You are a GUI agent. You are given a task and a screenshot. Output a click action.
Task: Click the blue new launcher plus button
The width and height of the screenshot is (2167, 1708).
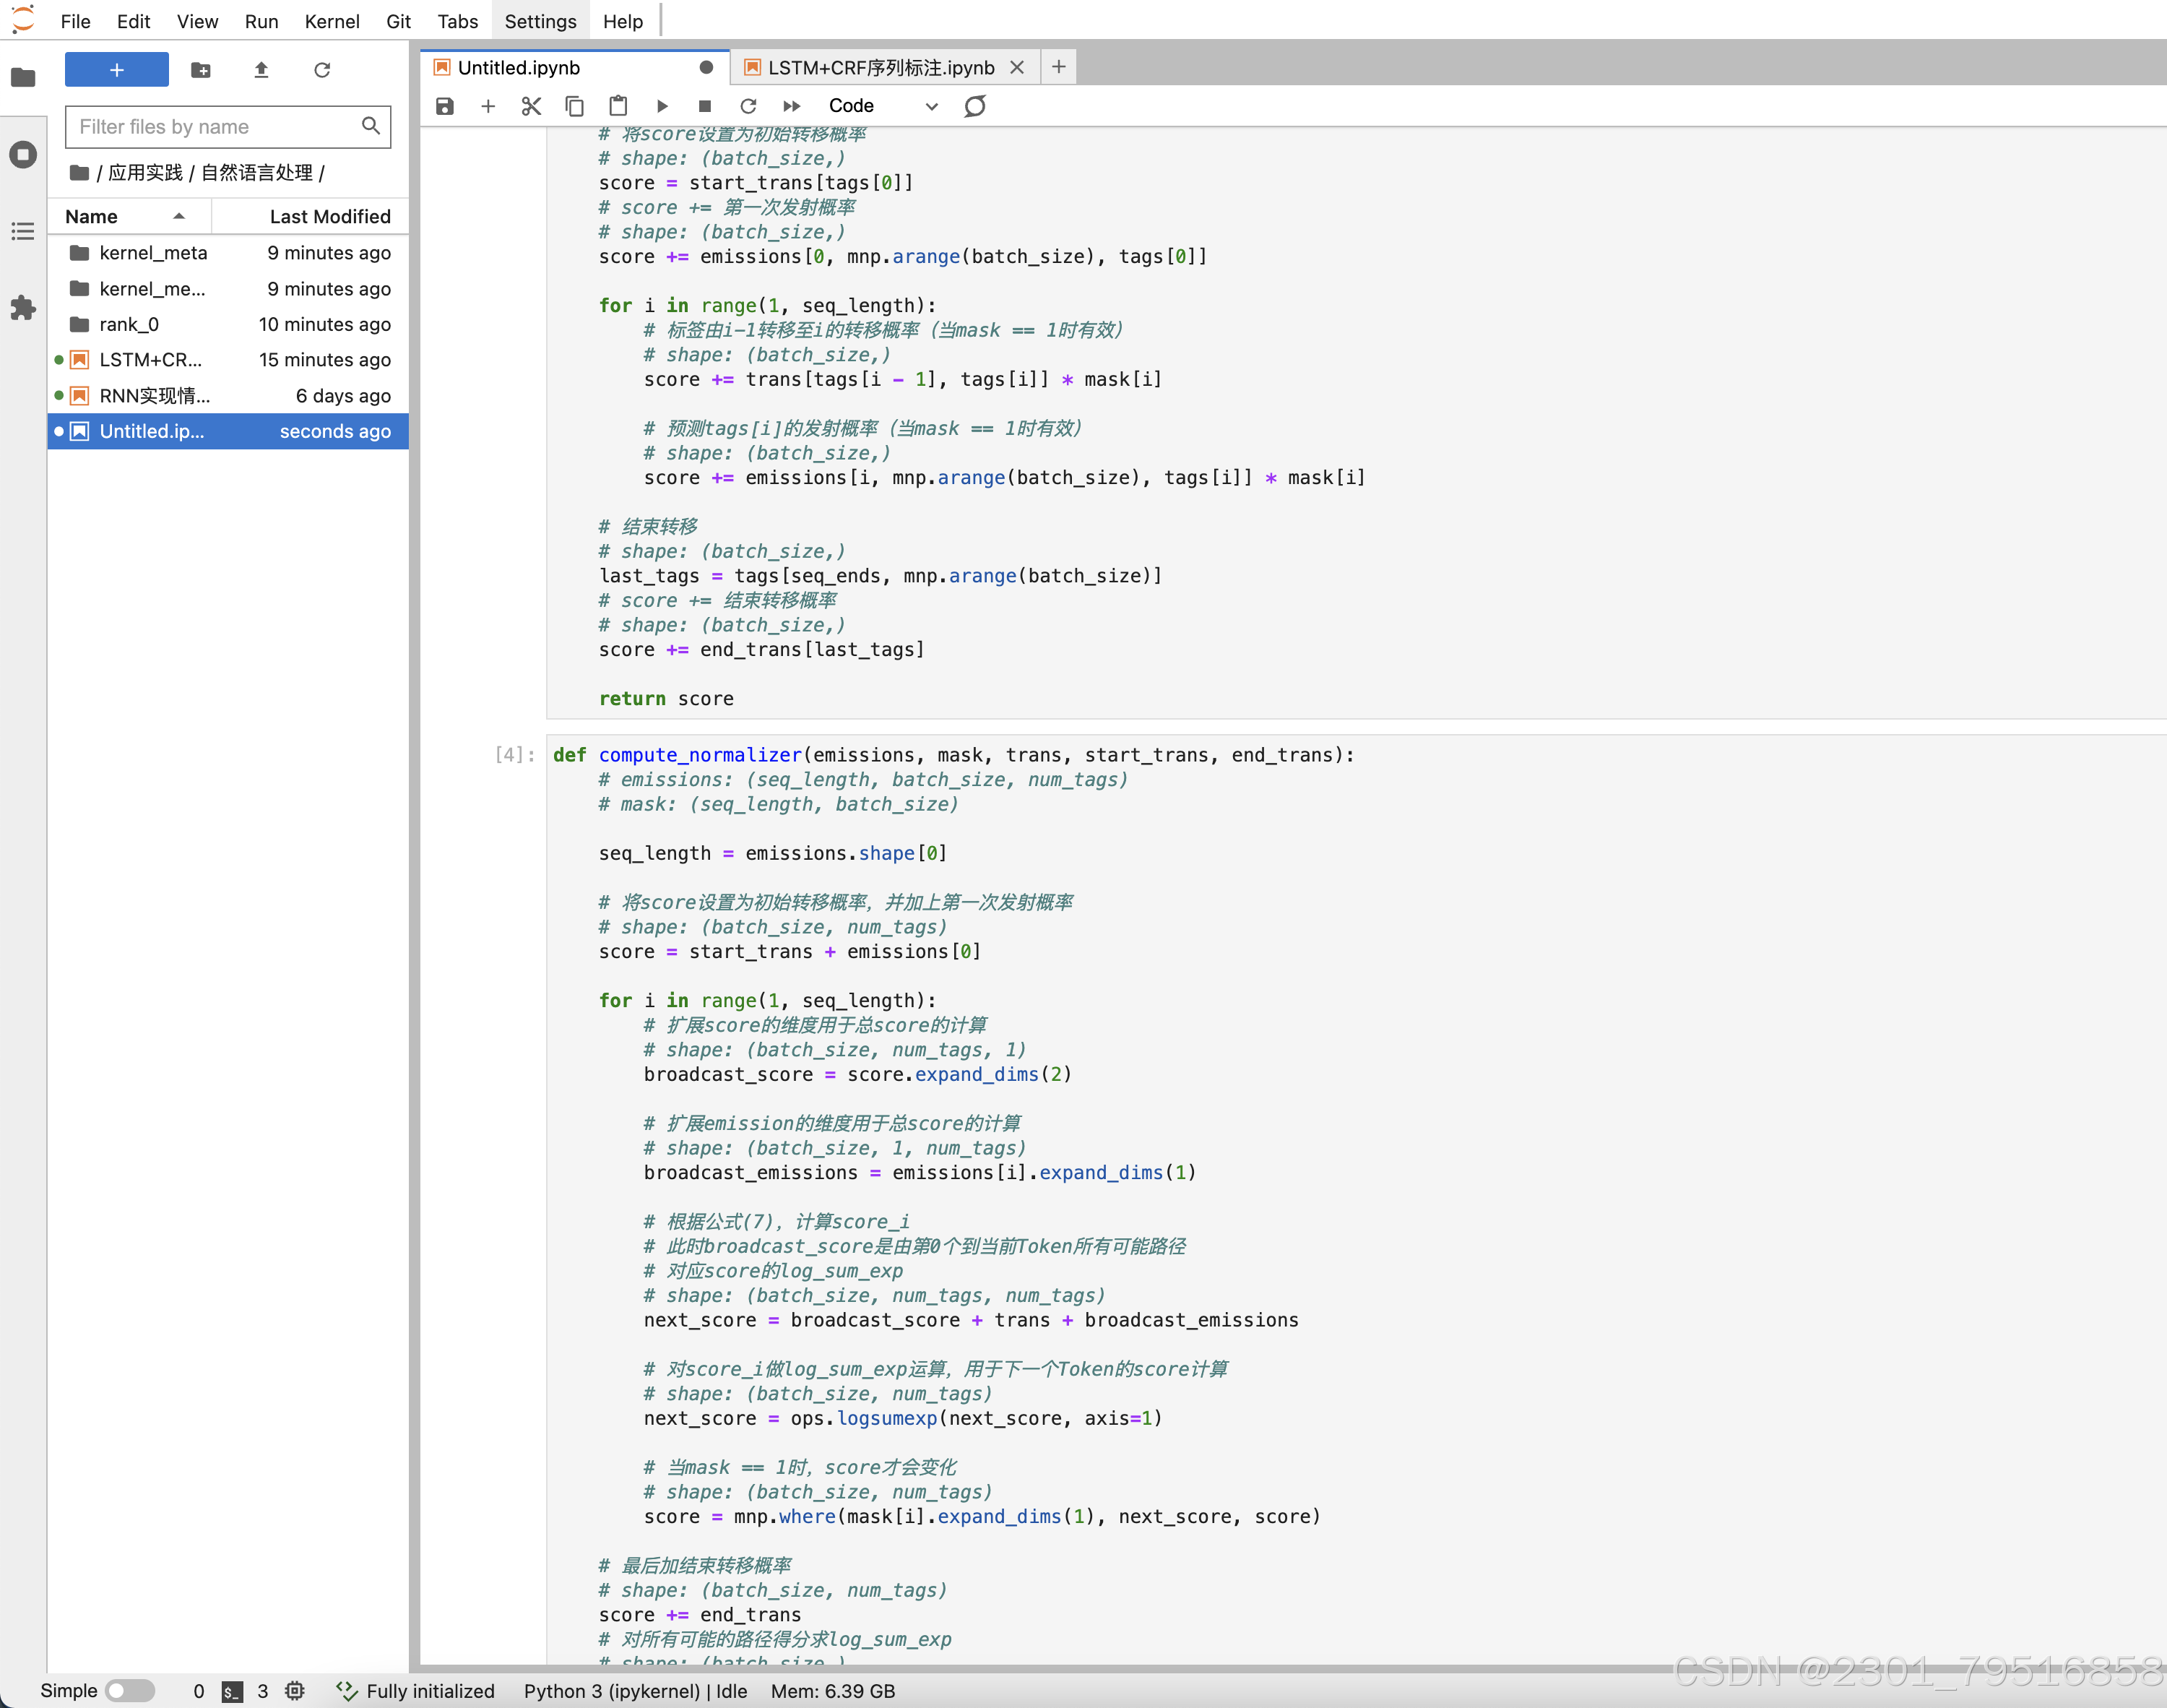(x=117, y=70)
